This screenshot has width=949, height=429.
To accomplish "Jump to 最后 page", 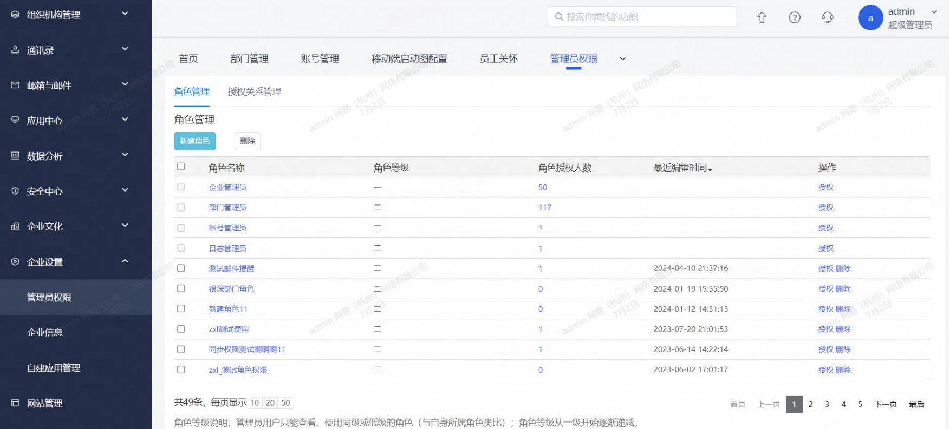I will point(916,404).
